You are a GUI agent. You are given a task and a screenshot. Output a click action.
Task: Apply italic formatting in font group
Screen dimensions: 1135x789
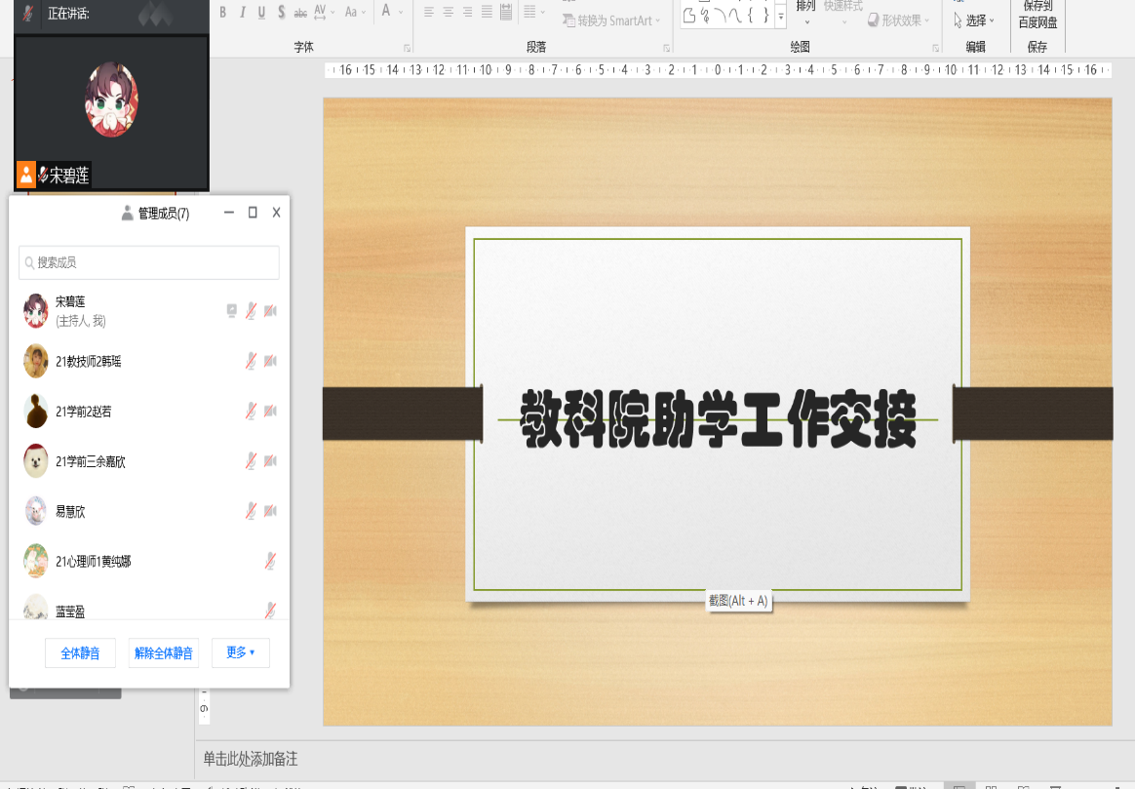[x=242, y=12]
